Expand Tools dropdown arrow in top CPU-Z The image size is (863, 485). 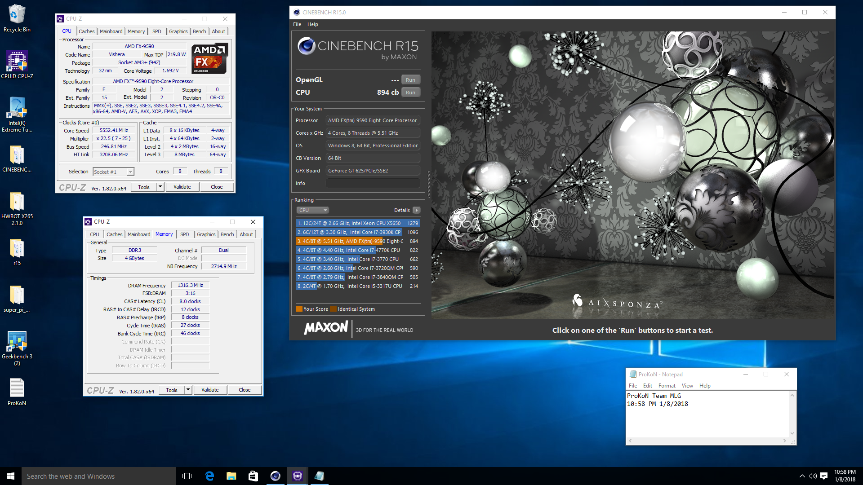tap(160, 187)
